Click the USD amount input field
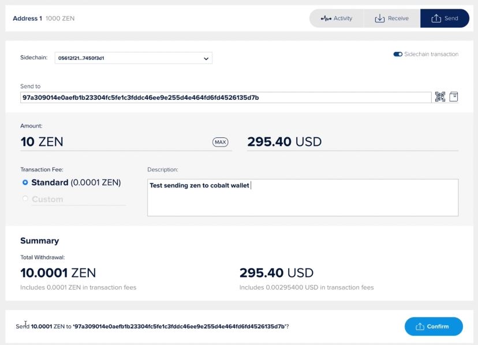This screenshot has height=345, width=478. tap(352, 142)
